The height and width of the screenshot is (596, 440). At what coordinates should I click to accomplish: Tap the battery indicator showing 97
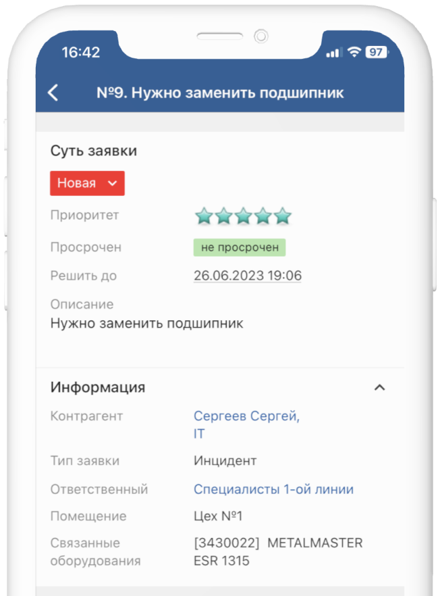click(x=377, y=52)
